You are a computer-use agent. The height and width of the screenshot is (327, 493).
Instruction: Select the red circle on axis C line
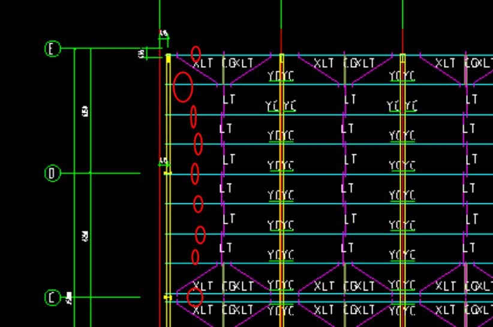coord(195,297)
